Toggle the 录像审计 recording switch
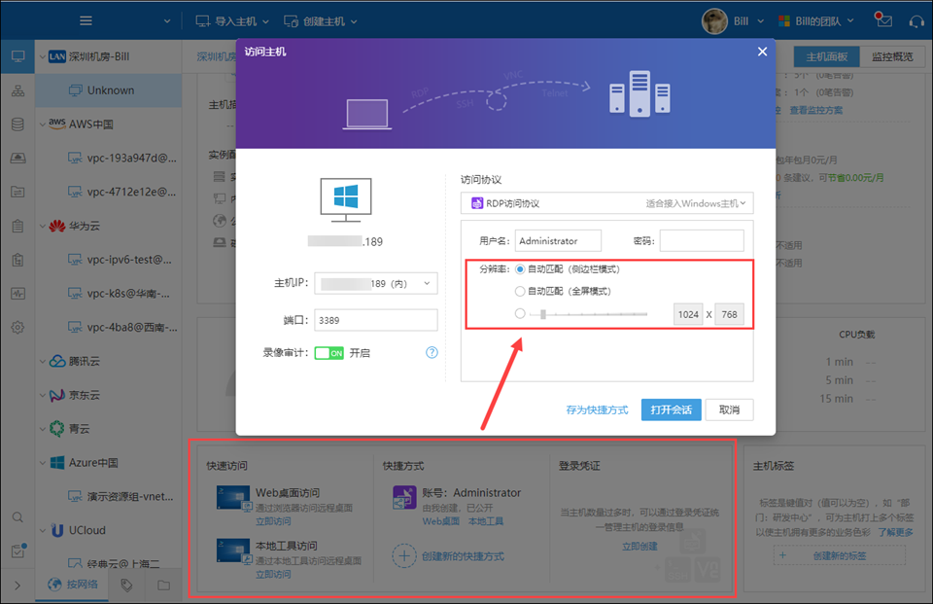Viewport: 933px width, 604px height. click(328, 353)
